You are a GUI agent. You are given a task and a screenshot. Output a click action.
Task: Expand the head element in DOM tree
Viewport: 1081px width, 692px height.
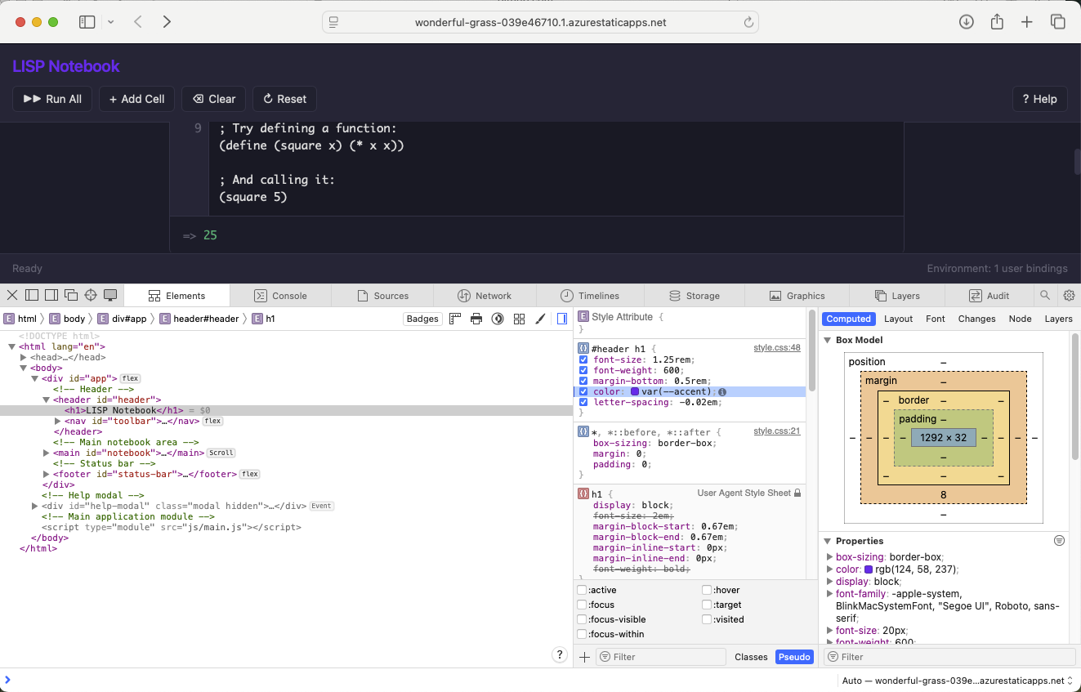pos(24,357)
